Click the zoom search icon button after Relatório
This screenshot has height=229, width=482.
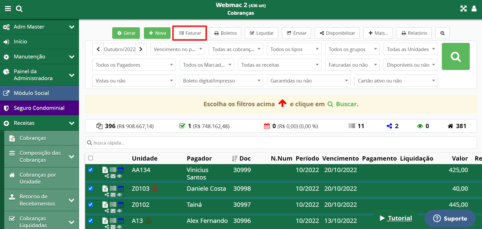[443, 33]
